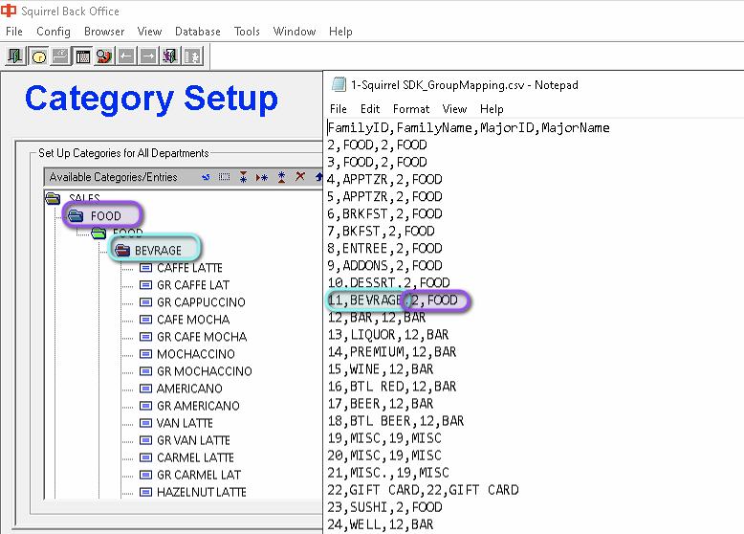Click the entry icon beside HAZELNUT LATTE
The height and width of the screenshot is (534, 744).
[145, 492]
